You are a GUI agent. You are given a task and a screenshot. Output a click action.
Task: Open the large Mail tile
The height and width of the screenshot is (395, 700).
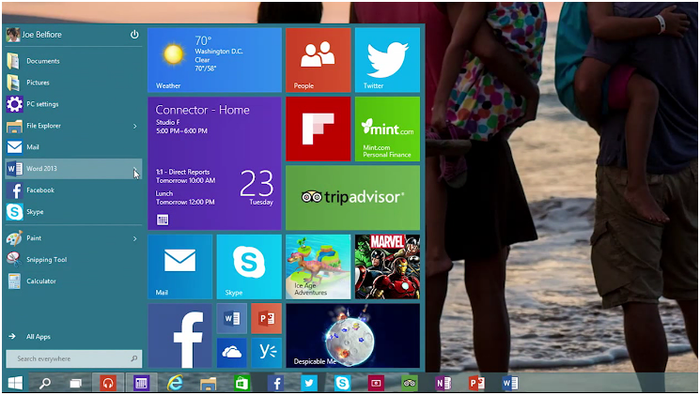pos(180,266)
